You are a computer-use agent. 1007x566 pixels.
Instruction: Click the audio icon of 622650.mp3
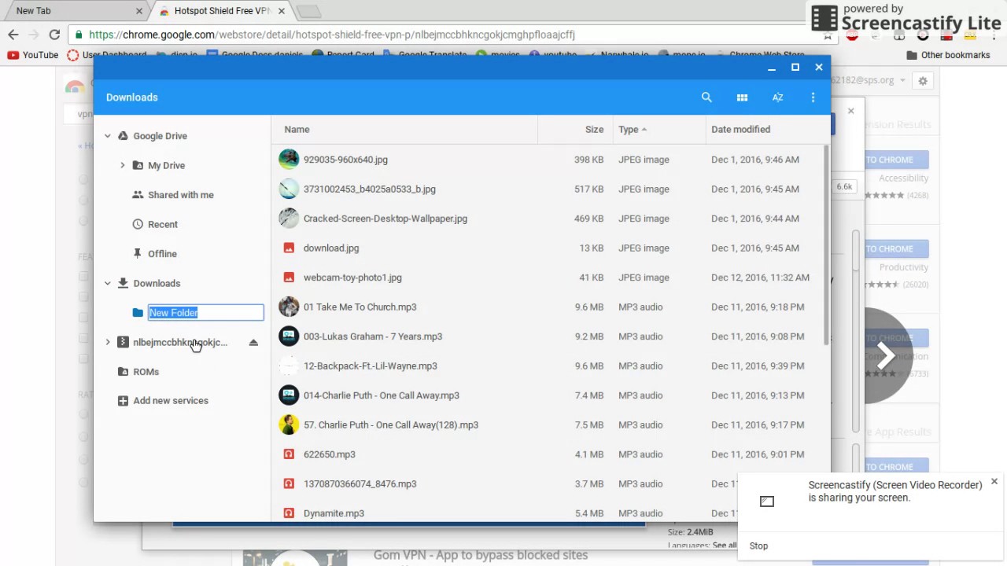click(289, 454)
